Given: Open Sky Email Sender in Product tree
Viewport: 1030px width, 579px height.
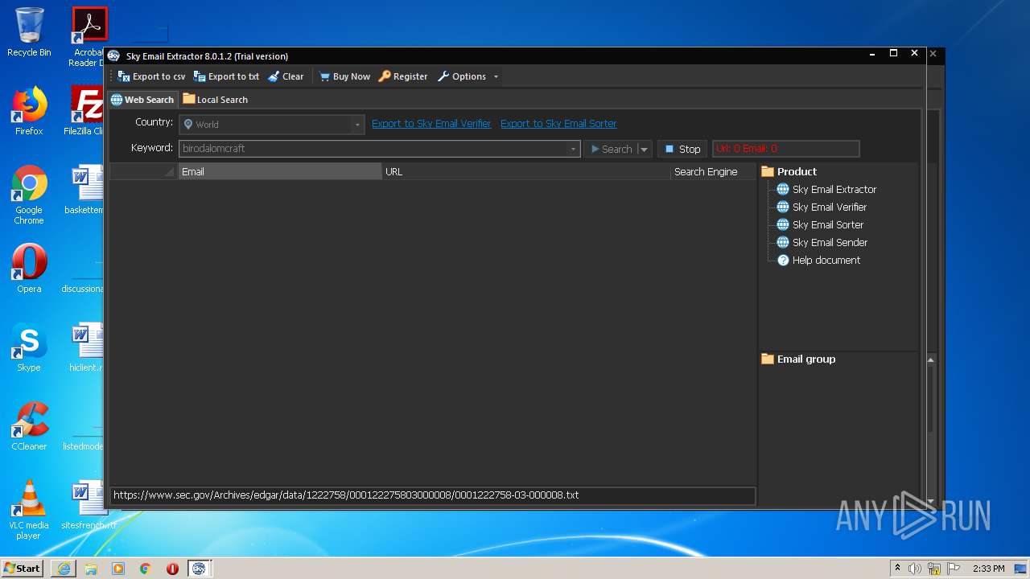Looking at the screenshot, I should (822, 242).
